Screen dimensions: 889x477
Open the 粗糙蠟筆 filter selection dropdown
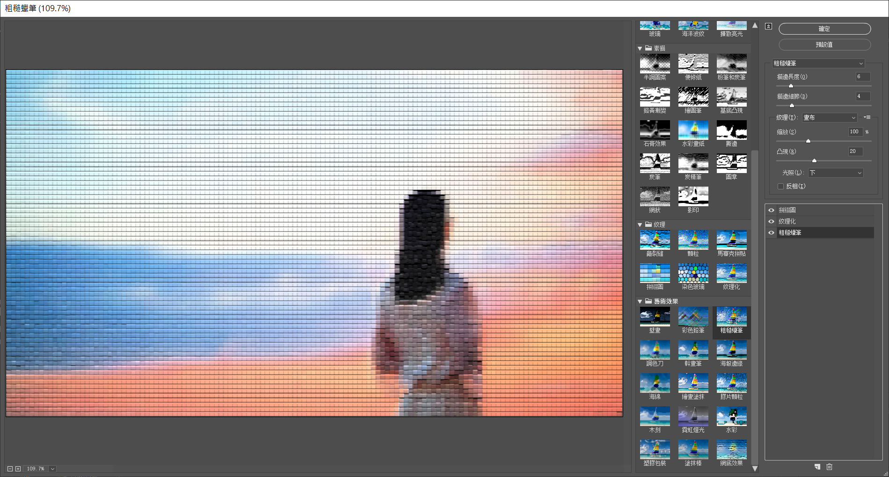click(817, 63)
